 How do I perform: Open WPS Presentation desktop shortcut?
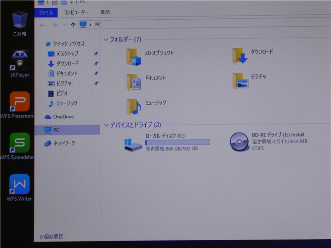point(20,101)
